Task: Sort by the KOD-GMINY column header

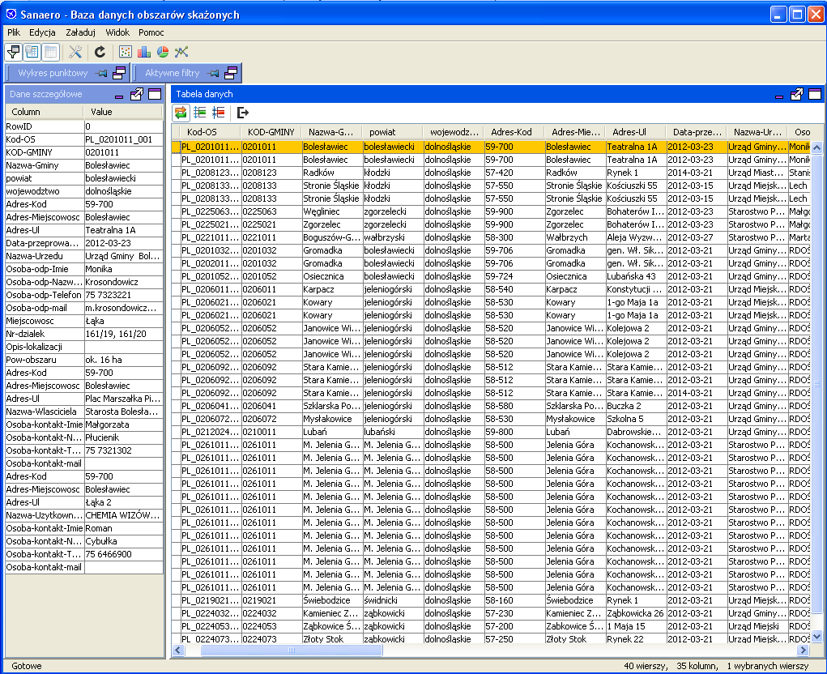Action: coord(271,132)
